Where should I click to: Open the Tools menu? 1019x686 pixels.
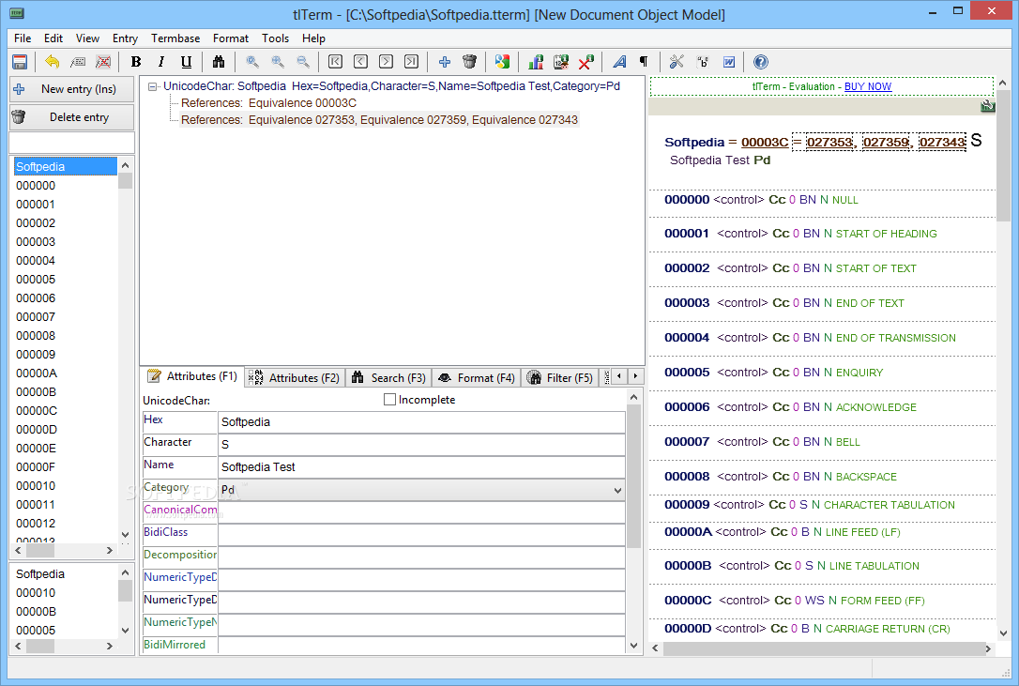(276, 38)
